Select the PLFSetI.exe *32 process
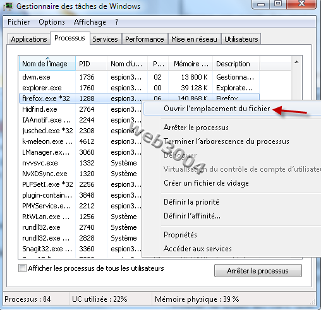321x310 pixels. coord(81,184)
